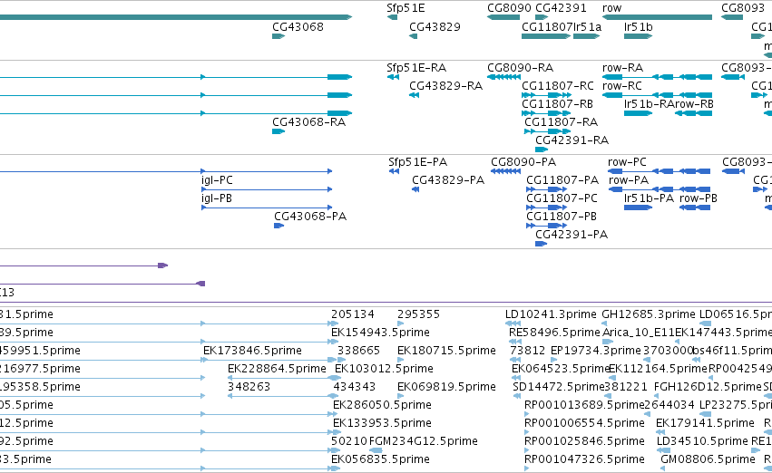
Task: Click the Sfp51E gene label
Action: 406,8
